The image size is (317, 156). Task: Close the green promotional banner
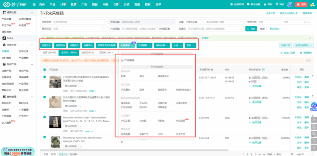coord(310,38)
